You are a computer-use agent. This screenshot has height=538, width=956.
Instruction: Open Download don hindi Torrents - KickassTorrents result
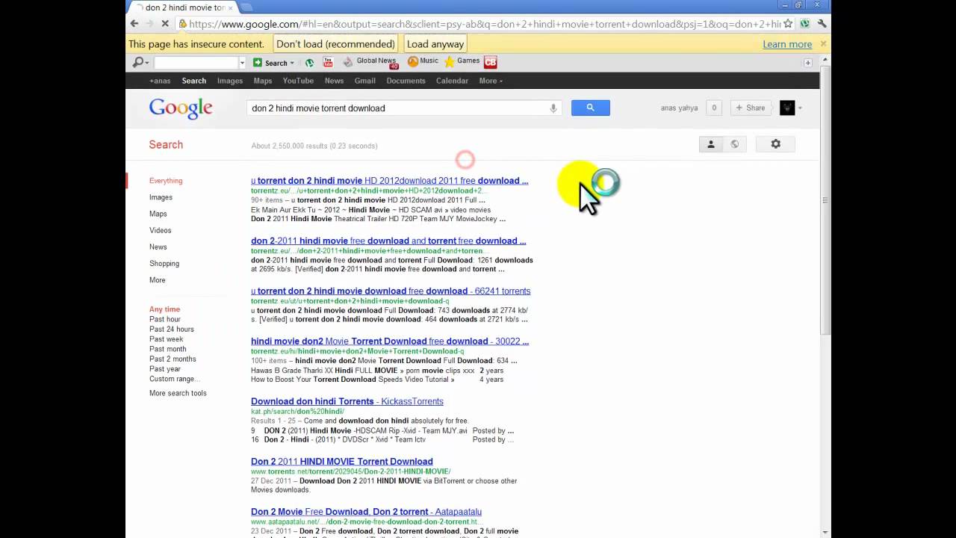347,401
